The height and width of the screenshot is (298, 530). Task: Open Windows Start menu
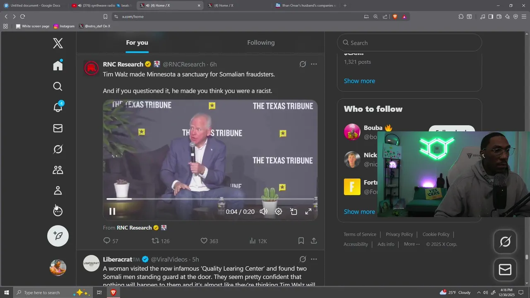tap(7, 293)
